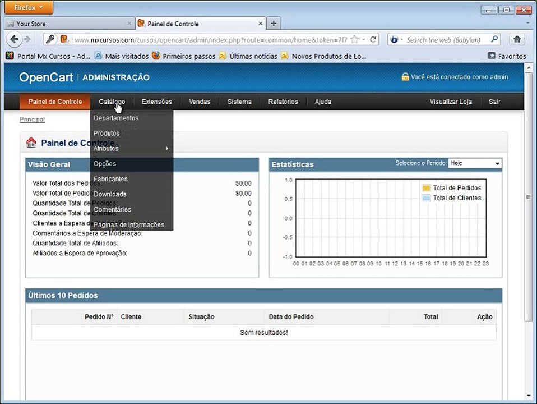
Task: Open the Selecione o Período dropdown
Action: (x=475, y=163)
